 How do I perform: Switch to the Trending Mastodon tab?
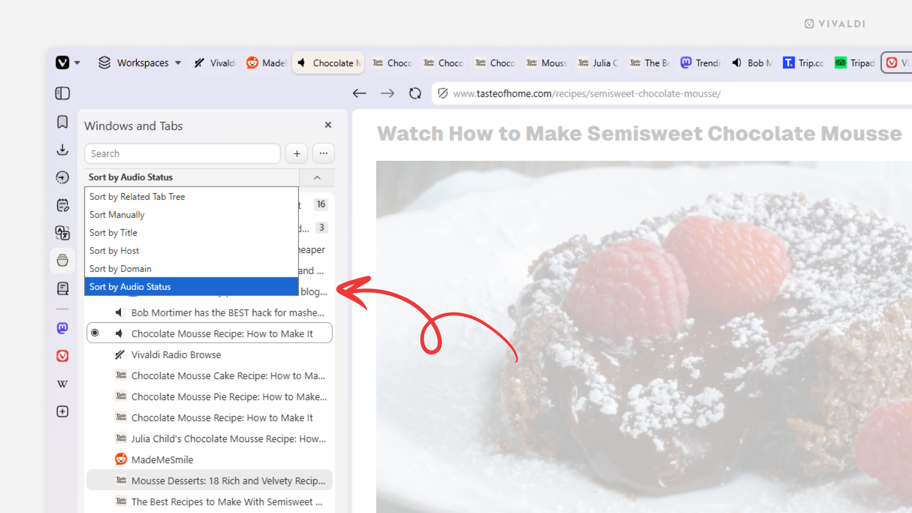[701, 63]
